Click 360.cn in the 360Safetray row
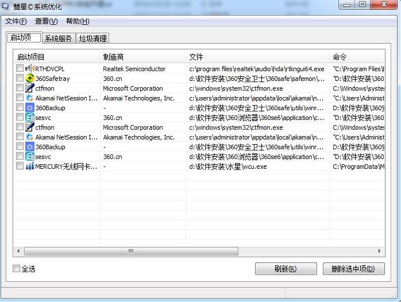Screen dimensions: 401x302 pos(113,79)
